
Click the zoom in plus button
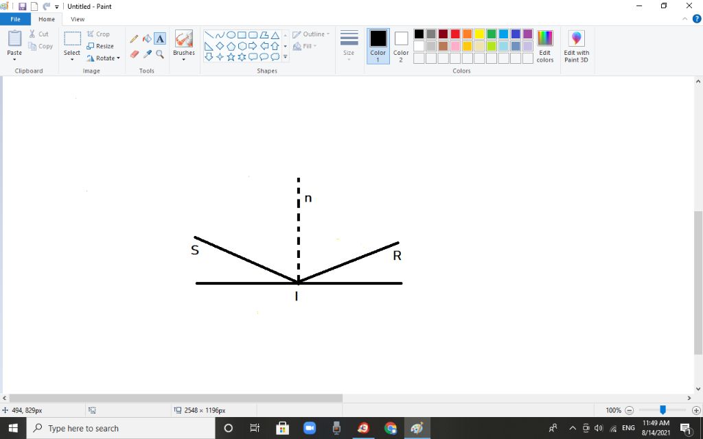pos(696,410)
